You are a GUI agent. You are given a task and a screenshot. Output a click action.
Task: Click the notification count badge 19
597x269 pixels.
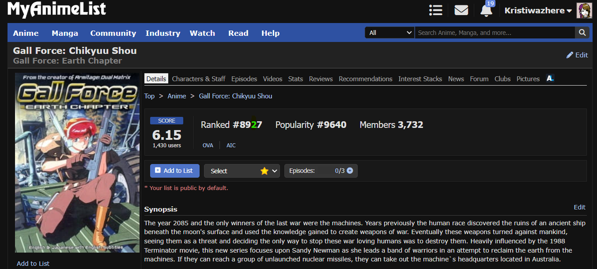(x=490, y=3)
